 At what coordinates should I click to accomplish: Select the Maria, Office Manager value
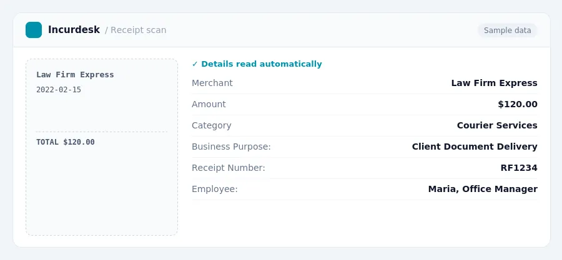(483, 189)
